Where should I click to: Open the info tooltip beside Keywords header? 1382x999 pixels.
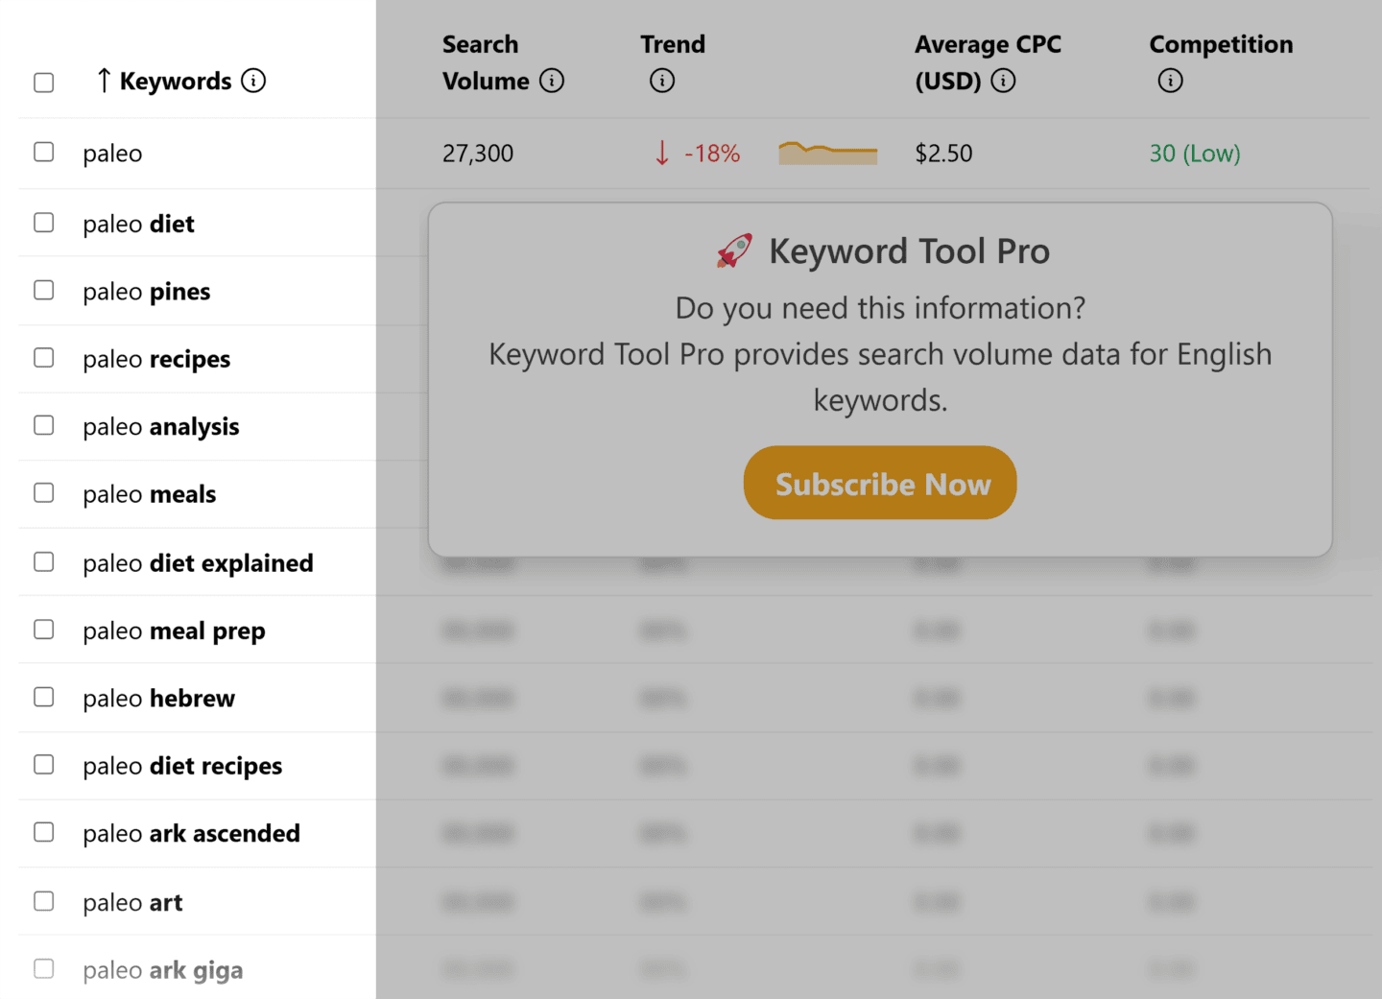[x=253, y=81]
